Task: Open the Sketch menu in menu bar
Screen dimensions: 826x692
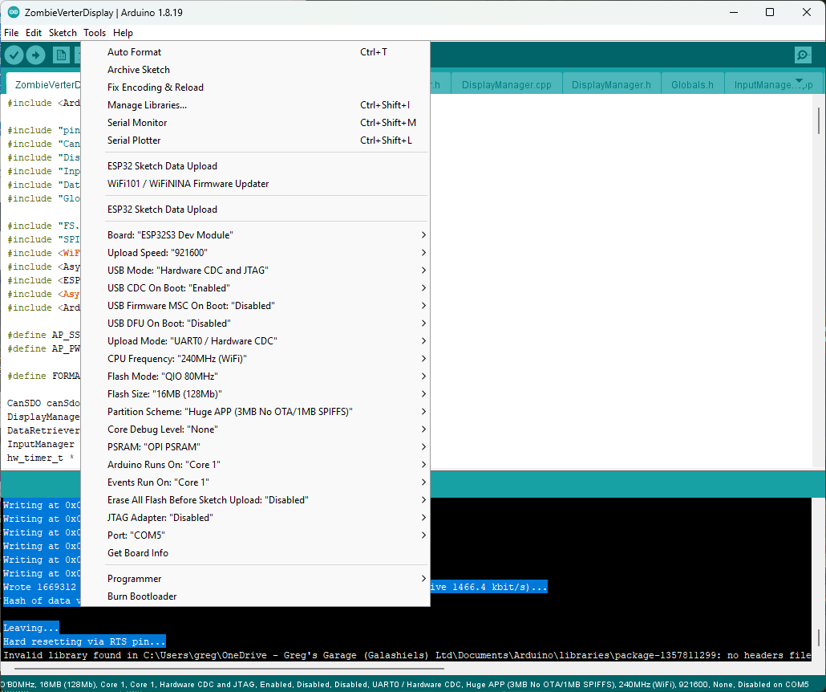Action: pos(63,33)
